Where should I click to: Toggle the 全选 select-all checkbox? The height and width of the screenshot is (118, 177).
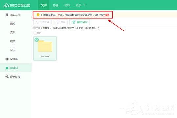click(35, 33)
